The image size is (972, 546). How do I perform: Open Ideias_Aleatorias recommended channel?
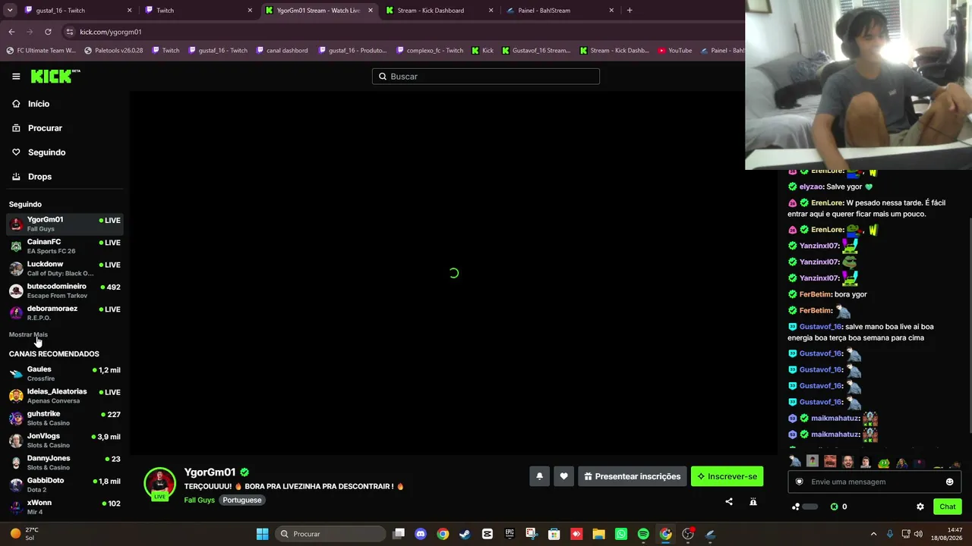tap(65, 396)
